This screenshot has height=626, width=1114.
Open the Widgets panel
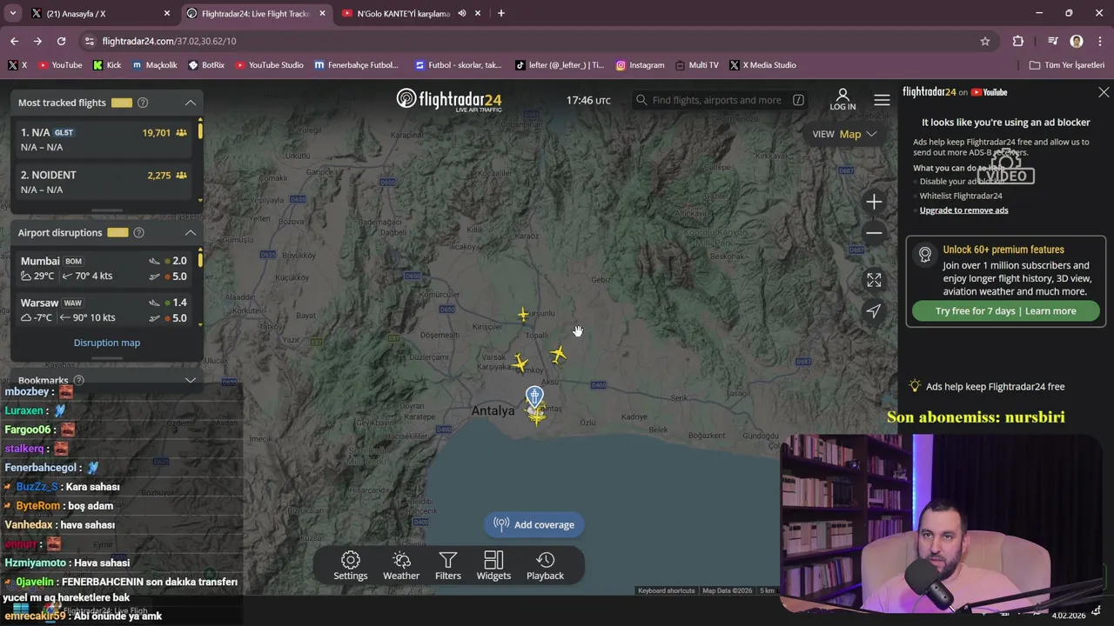pos(493,565)
